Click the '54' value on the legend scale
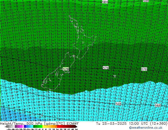168x130 pixels. click(76, 129)
